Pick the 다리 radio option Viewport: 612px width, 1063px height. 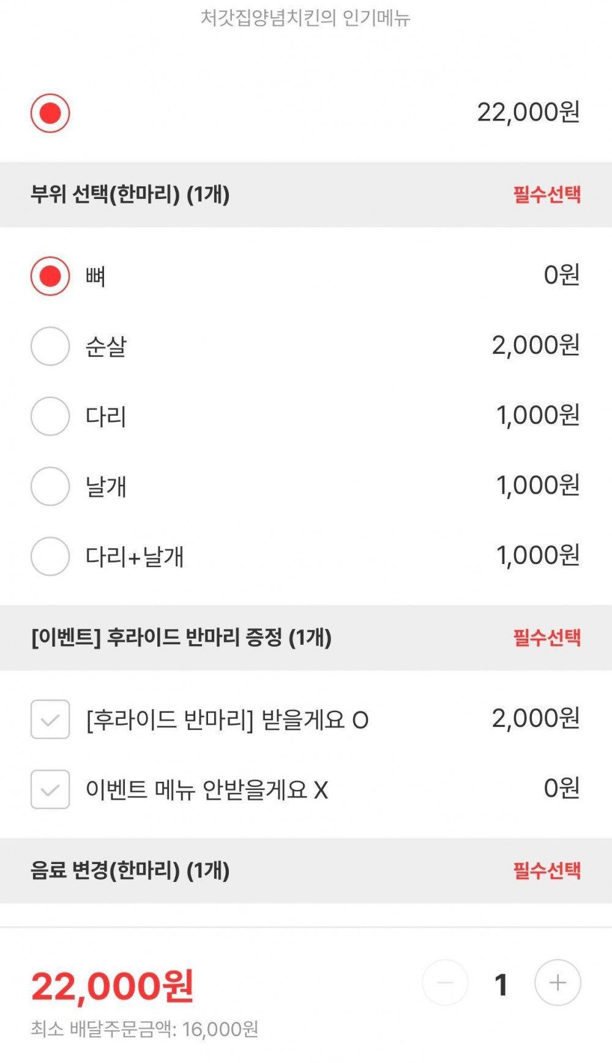pos(50,416)
